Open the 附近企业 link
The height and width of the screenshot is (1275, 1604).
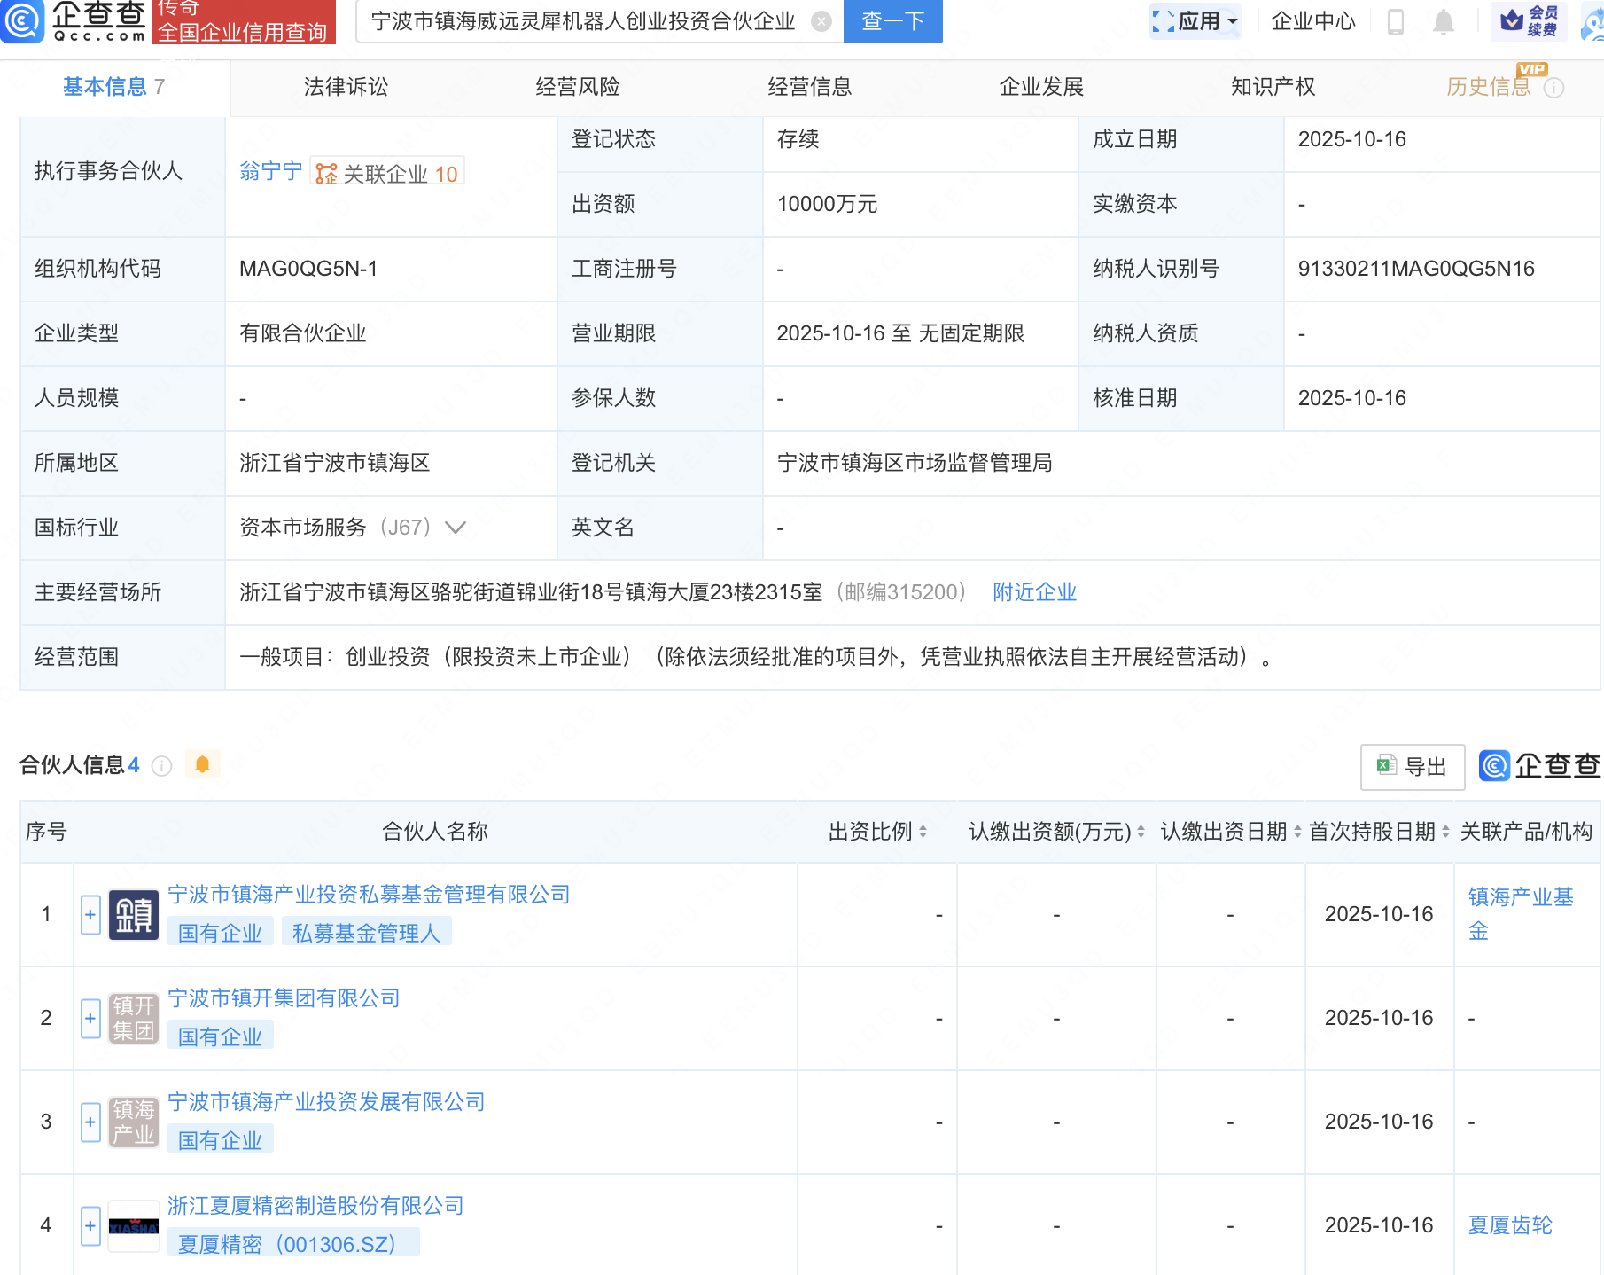1034,592
